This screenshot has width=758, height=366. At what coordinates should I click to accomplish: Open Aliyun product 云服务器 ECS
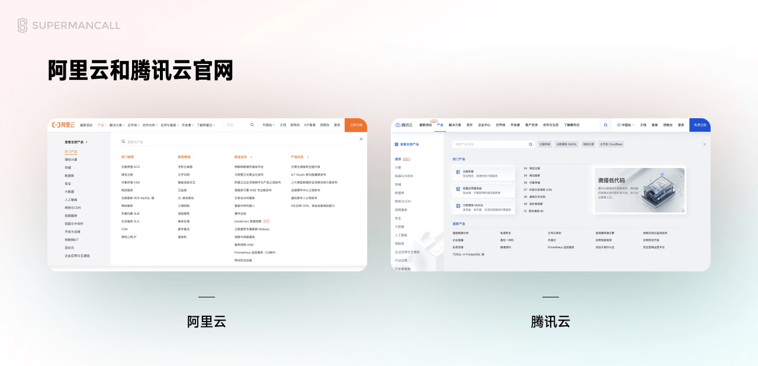click(130, 167)
